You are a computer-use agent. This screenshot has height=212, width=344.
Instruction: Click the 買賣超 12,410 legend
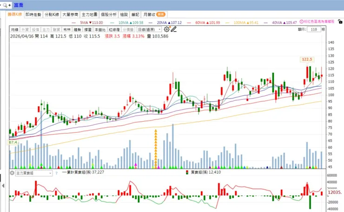(206, 172)
